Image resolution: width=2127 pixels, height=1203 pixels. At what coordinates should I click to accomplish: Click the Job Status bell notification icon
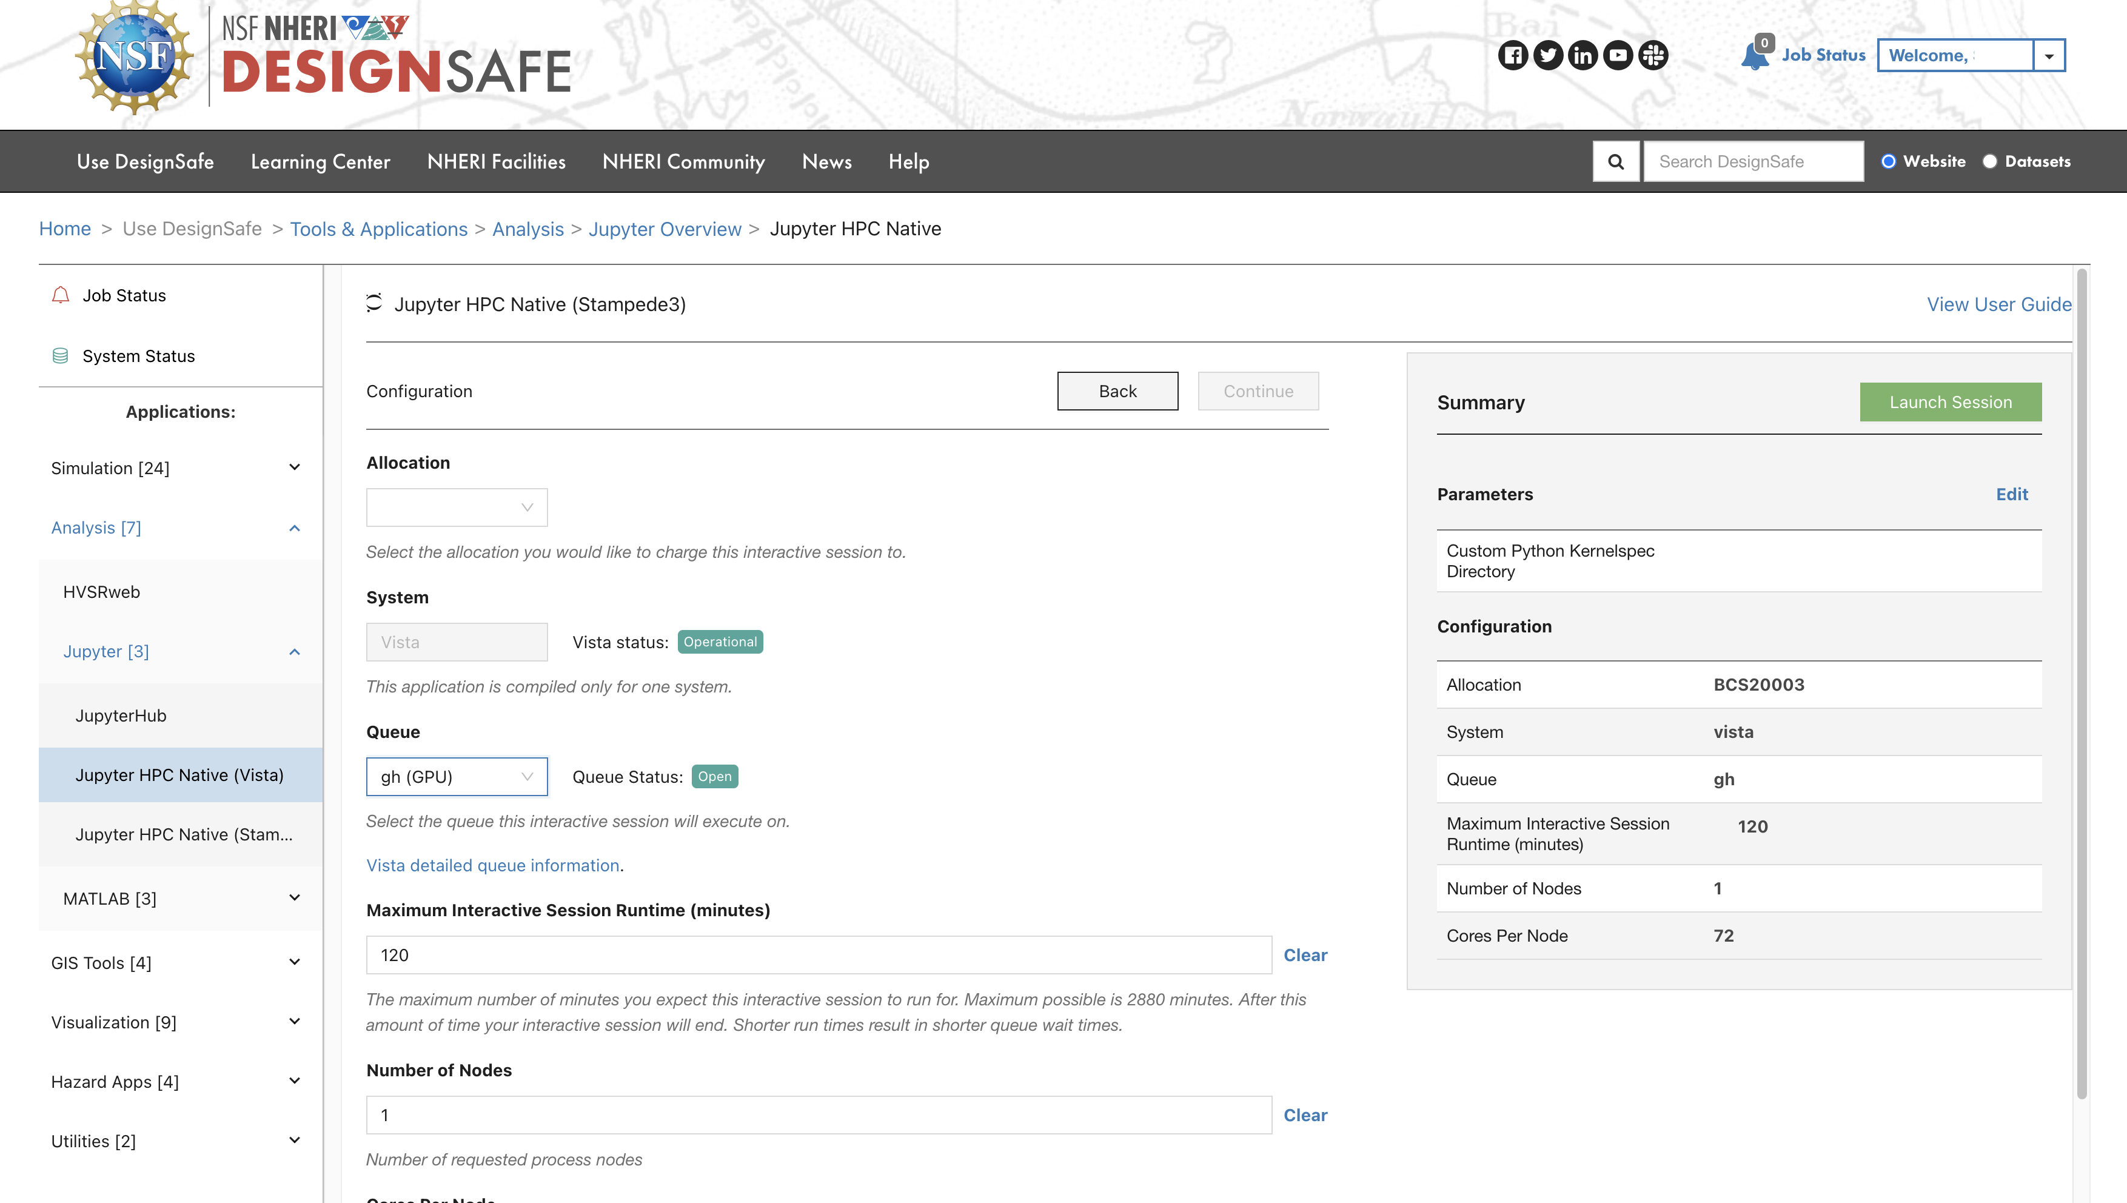[1755, 55]
